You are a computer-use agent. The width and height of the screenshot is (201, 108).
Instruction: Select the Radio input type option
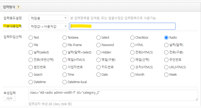coord(166,38)
